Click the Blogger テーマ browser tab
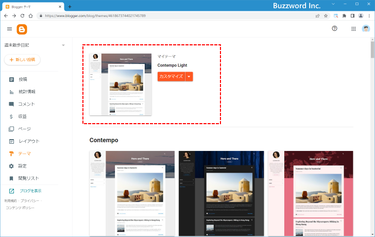 point(33,7)
